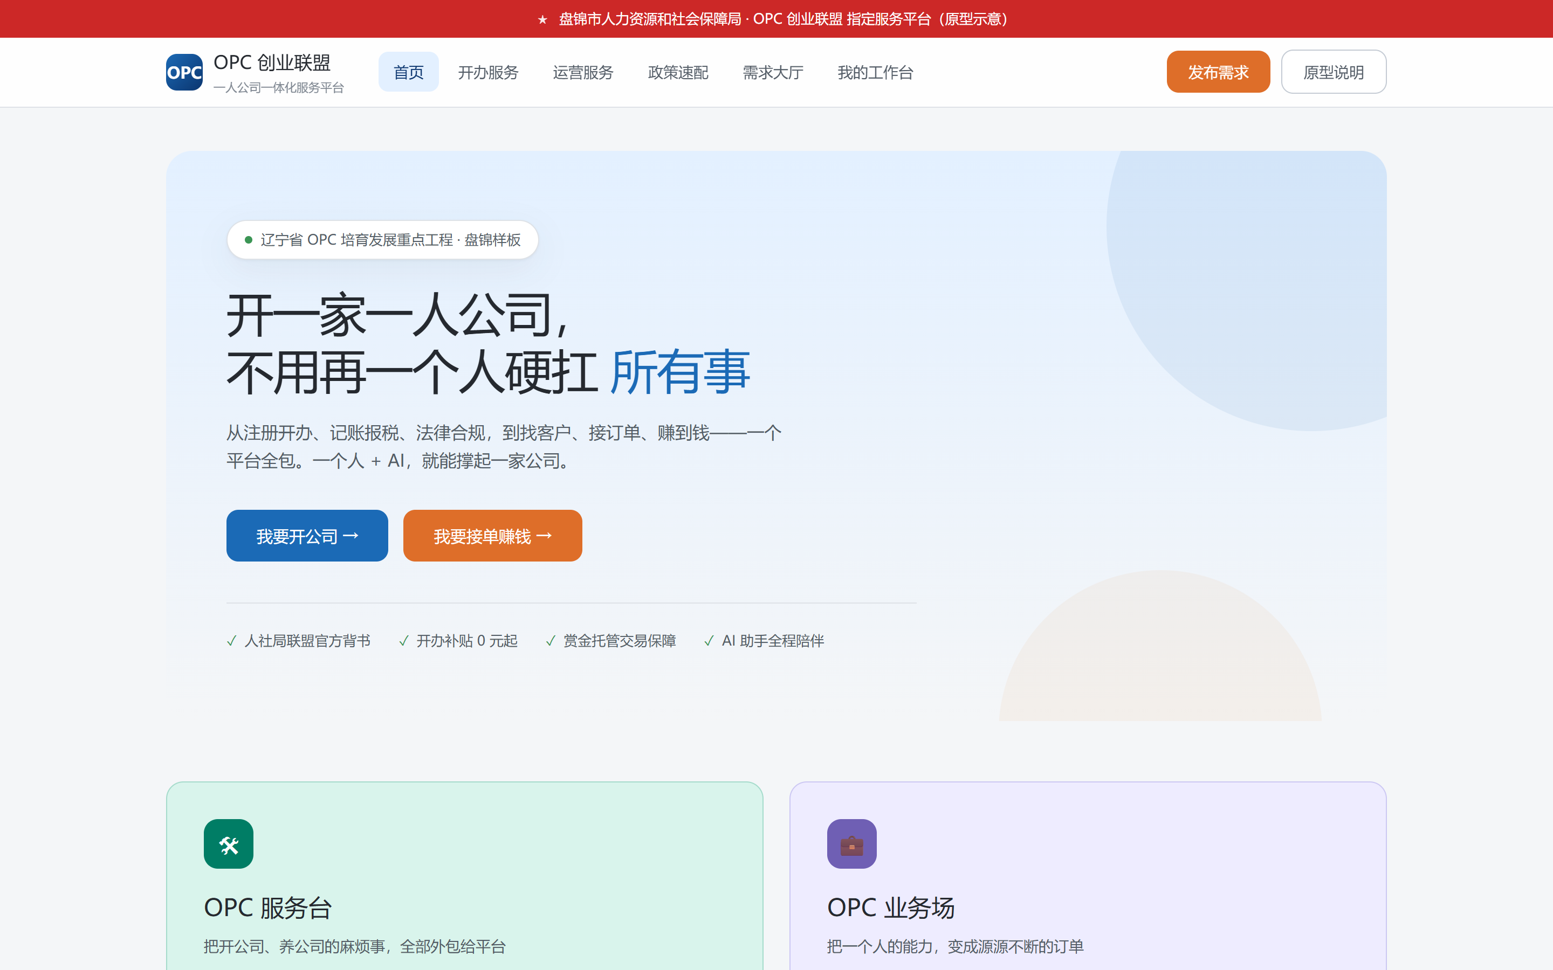
Task: Click the 辽宁省 OPC 培育发展重点工程 badge
Action: tap(382, 240)
